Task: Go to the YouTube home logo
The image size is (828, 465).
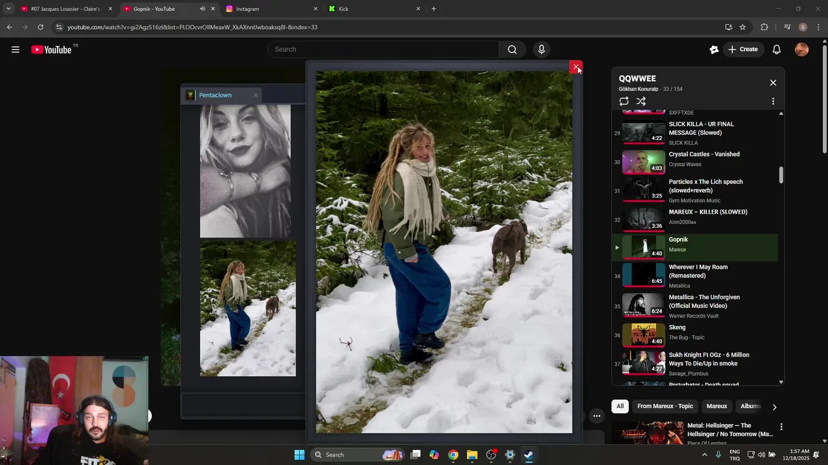Action: pyautogui.click(x=52, y=50)
